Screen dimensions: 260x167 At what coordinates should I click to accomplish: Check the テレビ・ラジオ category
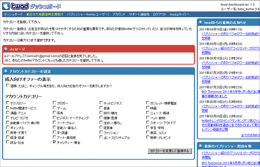point(8,118)
